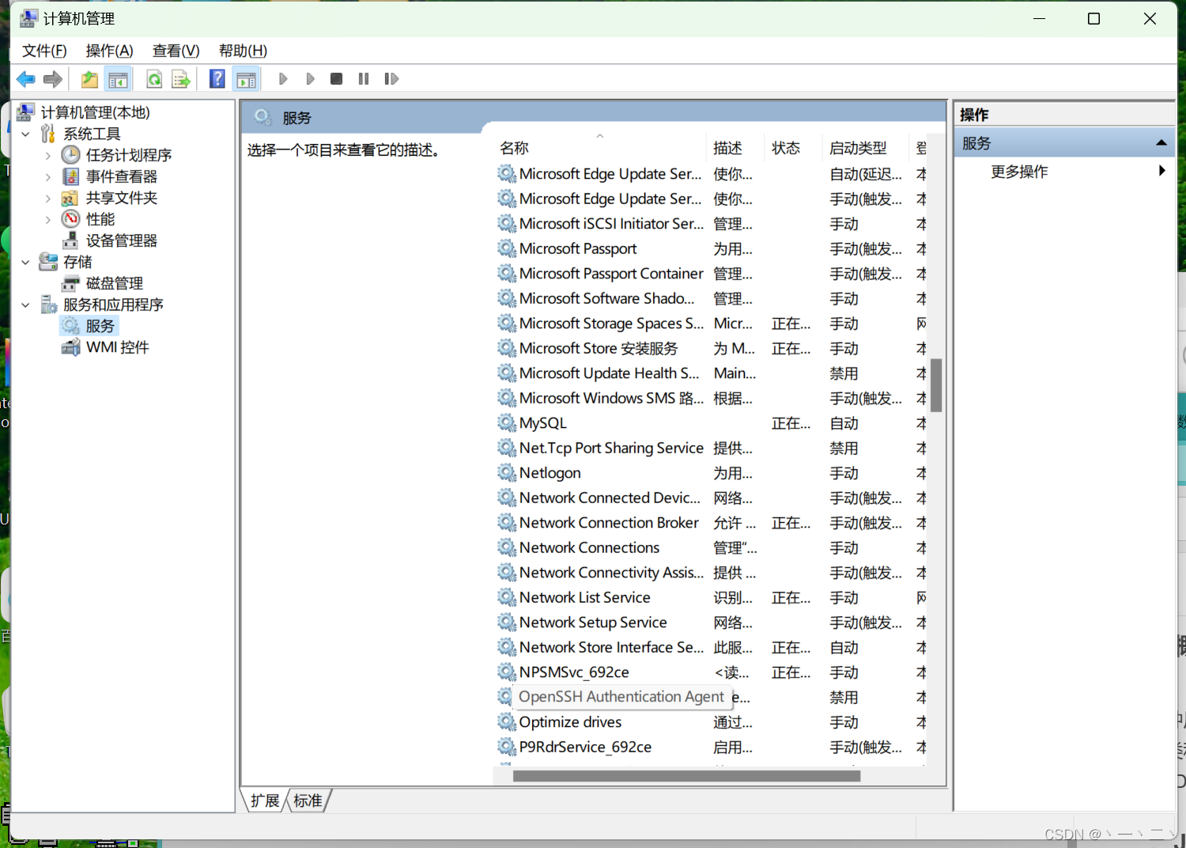This screenshot has width=1186, height=848.
Task: Select Disk Management (磁盘管理) in tree
Action: [x=114, y=283]
